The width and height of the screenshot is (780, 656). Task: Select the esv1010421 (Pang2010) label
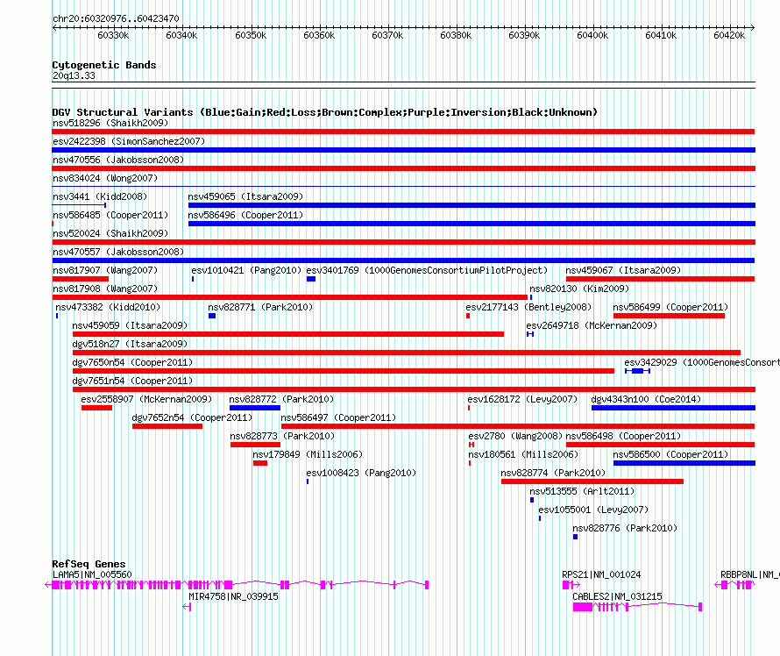pos(246,270)
